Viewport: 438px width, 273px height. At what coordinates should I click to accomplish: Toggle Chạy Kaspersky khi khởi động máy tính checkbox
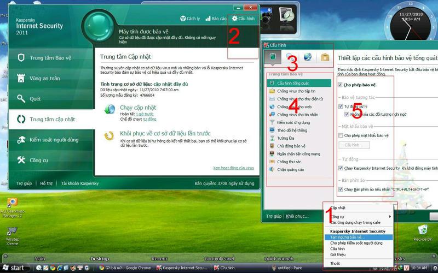pos(341,168)
